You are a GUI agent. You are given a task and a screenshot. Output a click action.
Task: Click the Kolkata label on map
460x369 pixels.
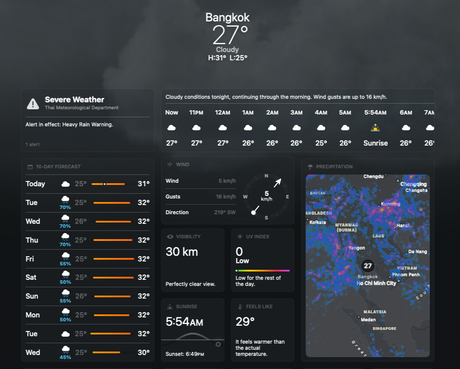tap(318, 222)
